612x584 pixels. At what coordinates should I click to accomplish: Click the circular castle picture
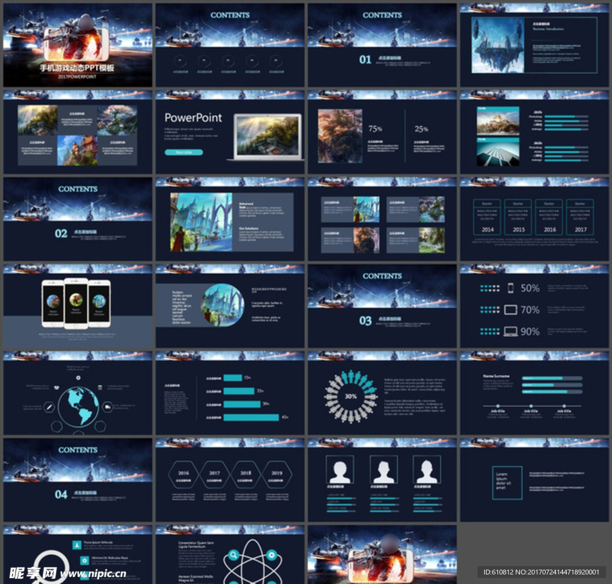(223, 305)
